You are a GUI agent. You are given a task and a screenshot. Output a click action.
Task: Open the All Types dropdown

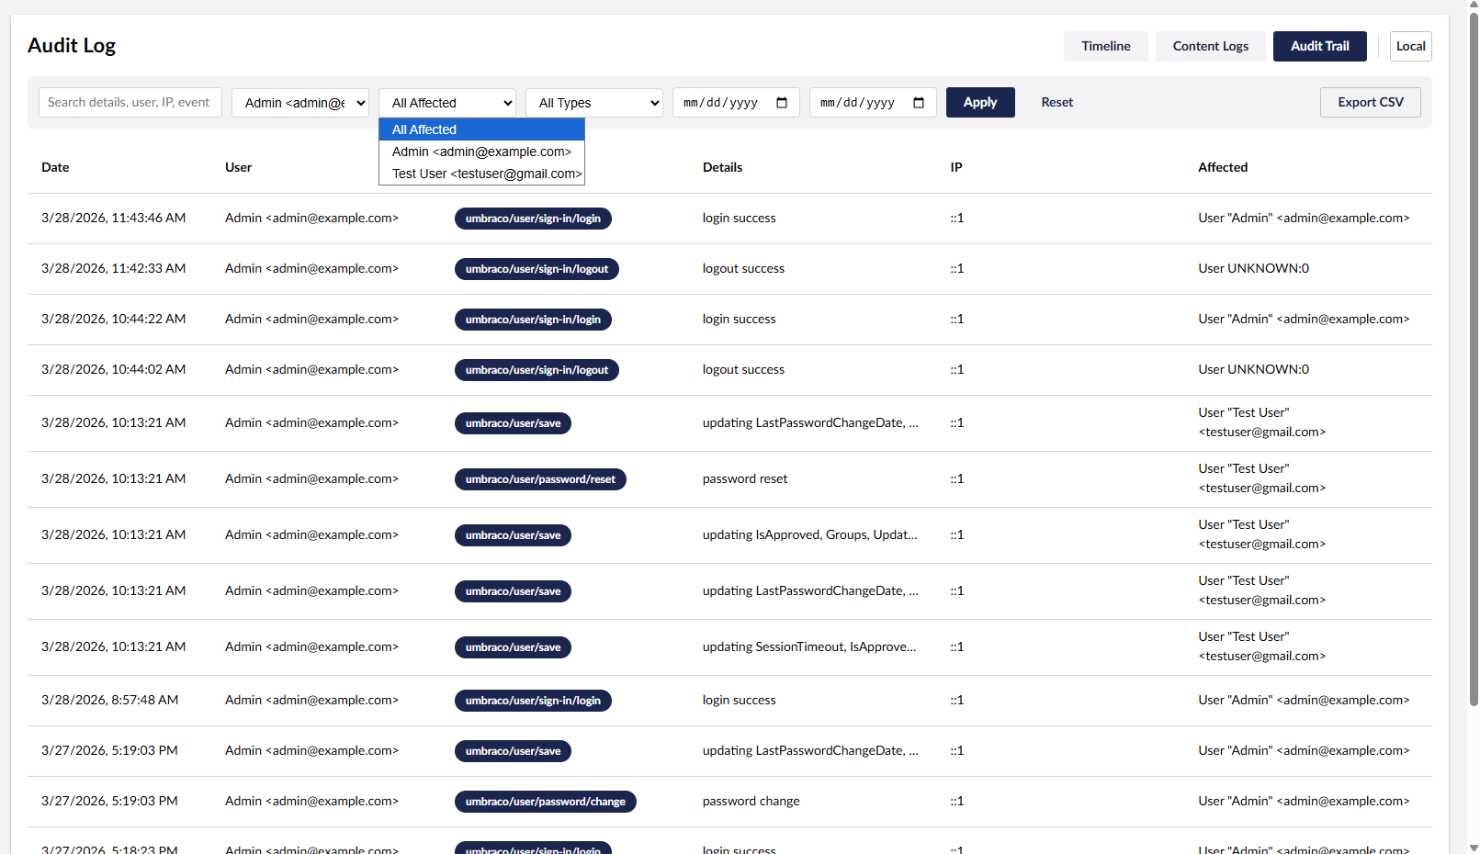click(594, 103)
